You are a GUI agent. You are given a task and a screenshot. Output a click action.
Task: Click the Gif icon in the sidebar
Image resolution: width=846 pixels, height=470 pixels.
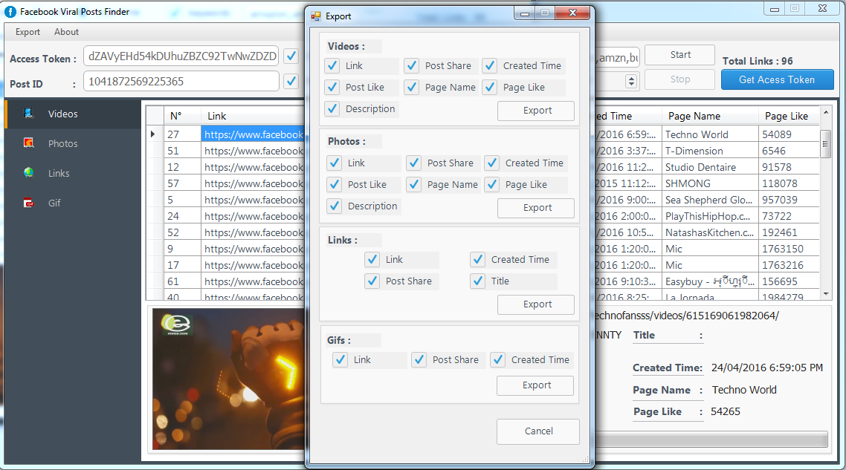(x=28, y=203)
